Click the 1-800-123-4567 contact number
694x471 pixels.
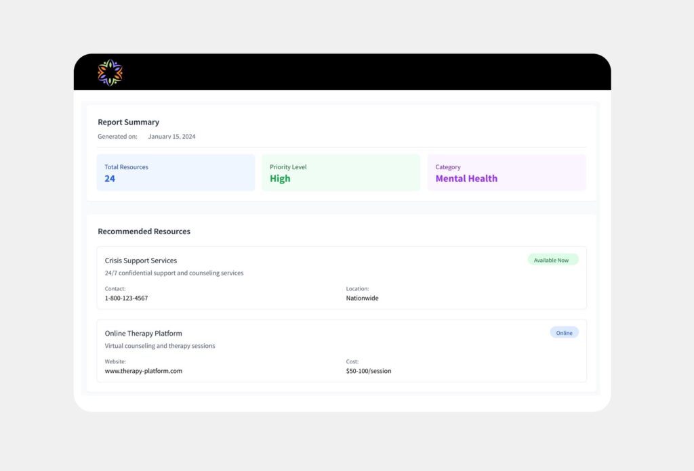pos(126,298)
